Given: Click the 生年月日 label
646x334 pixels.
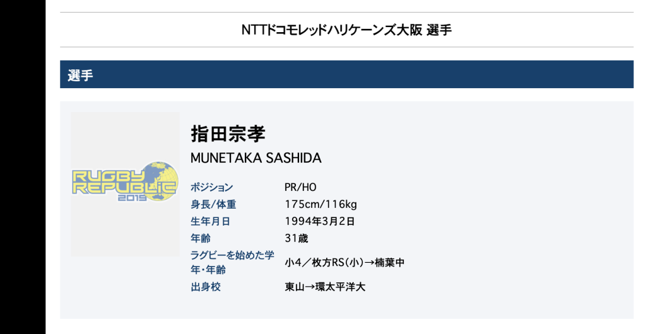Looking at the screenshot, I should [x=210, y=221].
